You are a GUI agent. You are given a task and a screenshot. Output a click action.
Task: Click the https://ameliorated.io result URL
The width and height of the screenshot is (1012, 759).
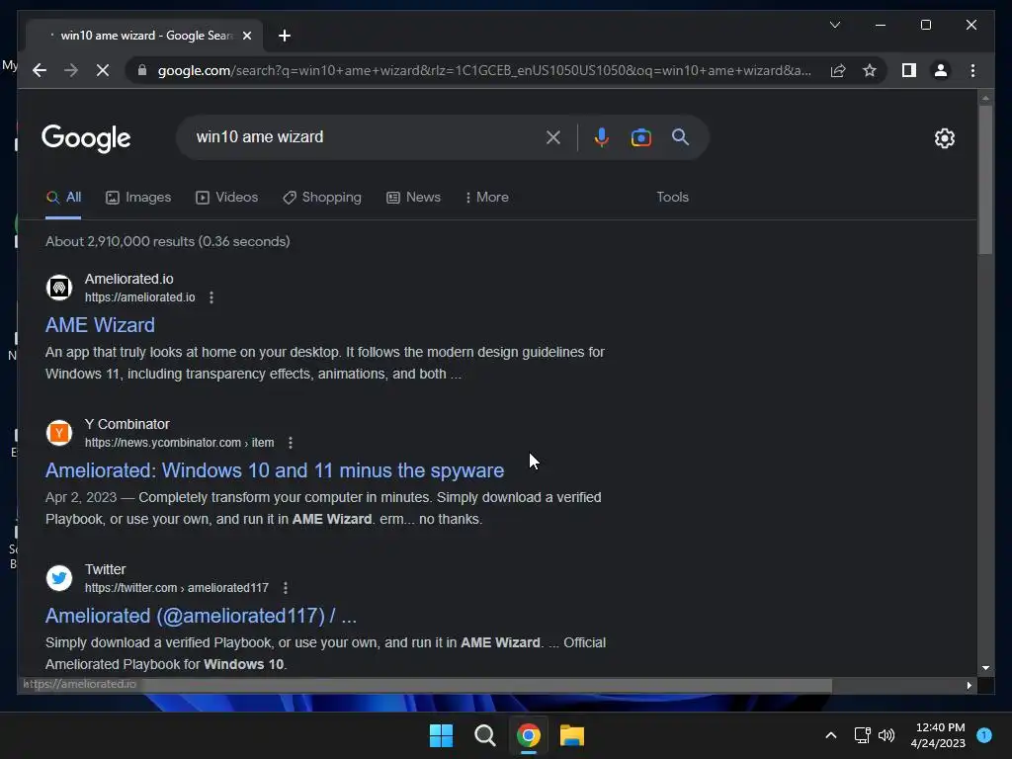(140, 297)
